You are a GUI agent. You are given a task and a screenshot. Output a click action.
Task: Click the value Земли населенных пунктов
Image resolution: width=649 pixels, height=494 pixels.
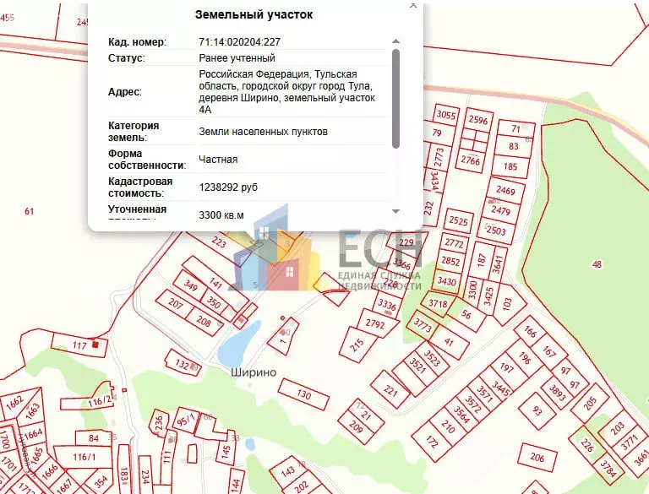(264, 132)
